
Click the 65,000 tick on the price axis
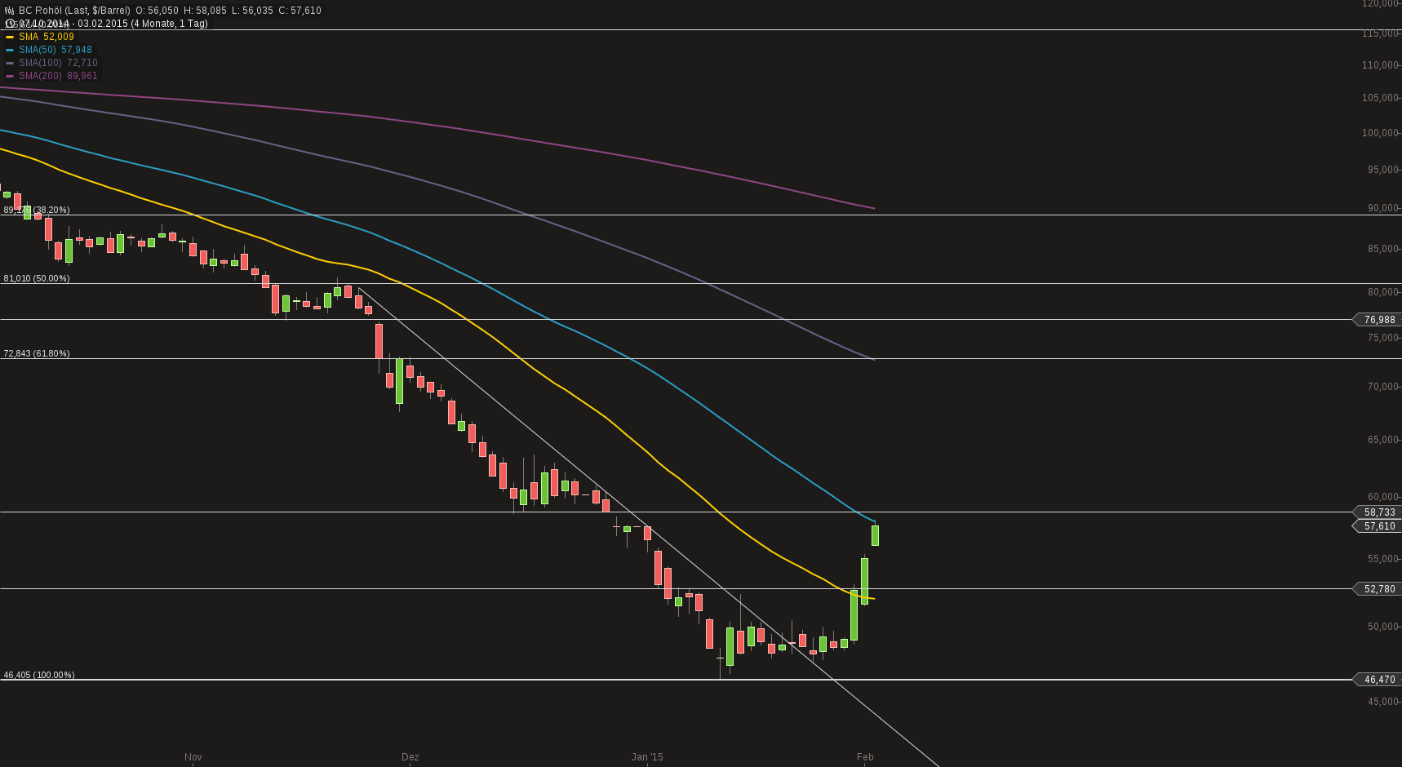click(x=1383, y=440)
